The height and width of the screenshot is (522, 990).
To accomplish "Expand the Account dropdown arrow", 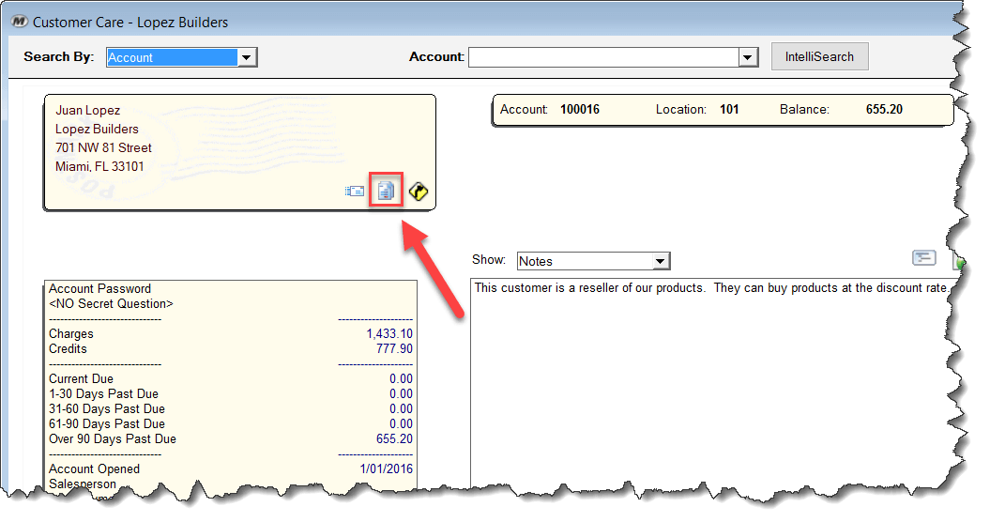I will coord(748,57).
